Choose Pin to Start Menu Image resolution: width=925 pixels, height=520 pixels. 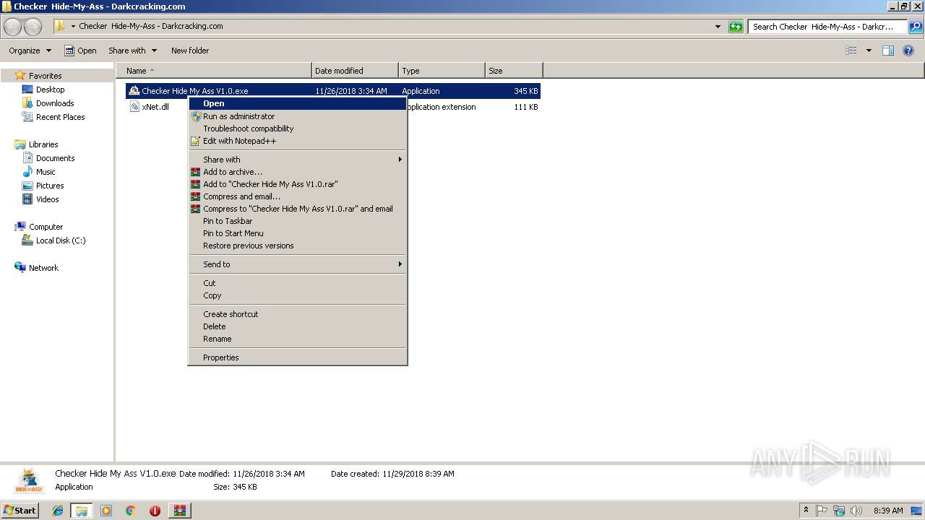pyautogui.click(x=298, y=233)
